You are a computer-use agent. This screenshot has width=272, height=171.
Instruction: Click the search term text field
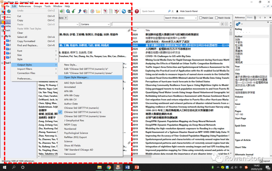(x=166, y=24)
